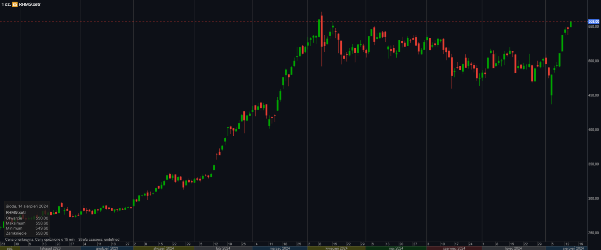Click the RHMG:xetr symbol label
Screen dimensions: 601x250
click(x=29, y=4)
